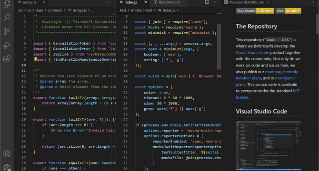Open More Actions for README preview group
The height and width of the screenshot is (171, 319).
(312, 2)
